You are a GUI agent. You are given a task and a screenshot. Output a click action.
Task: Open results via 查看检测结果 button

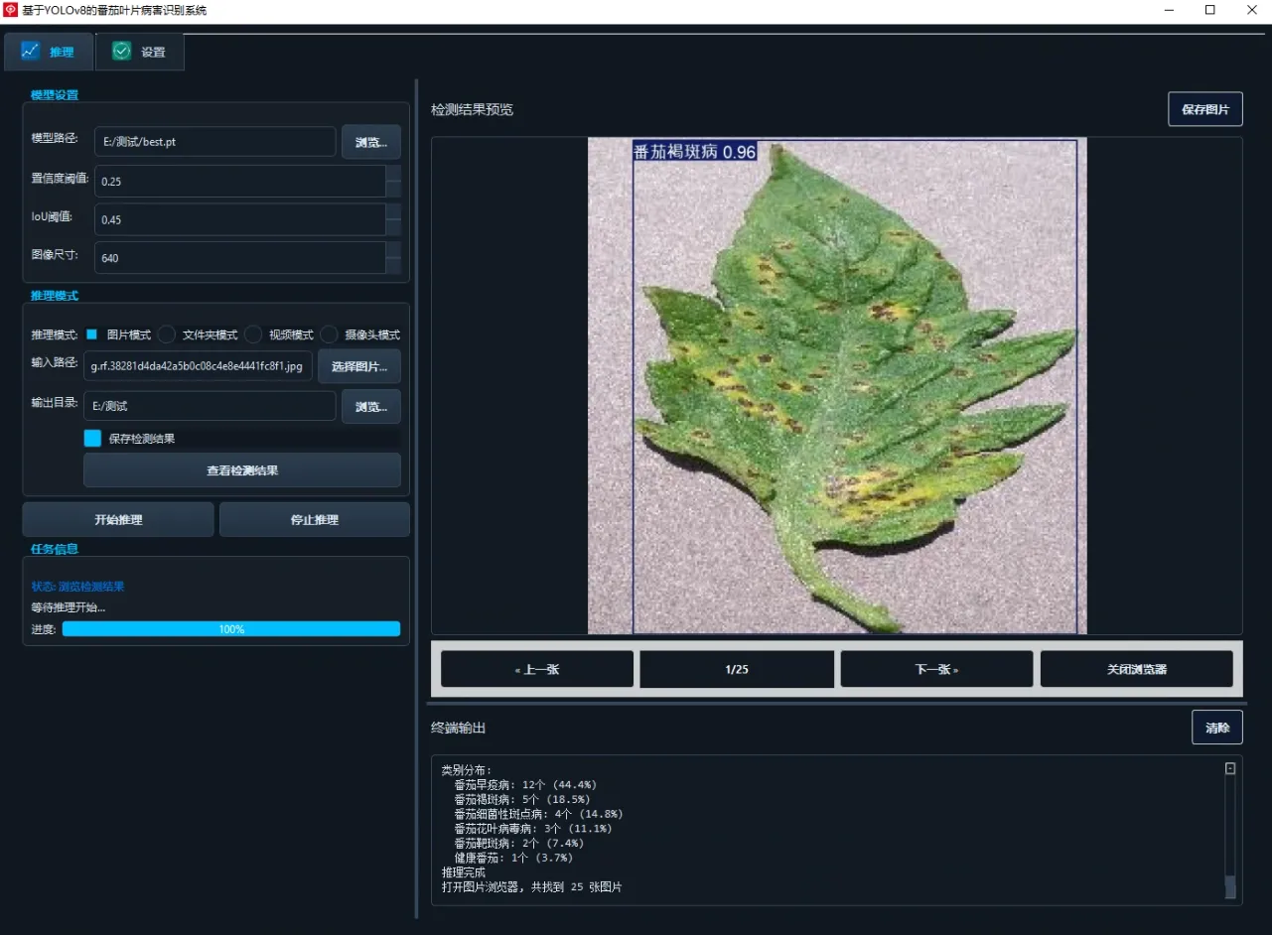coord(241,470)
